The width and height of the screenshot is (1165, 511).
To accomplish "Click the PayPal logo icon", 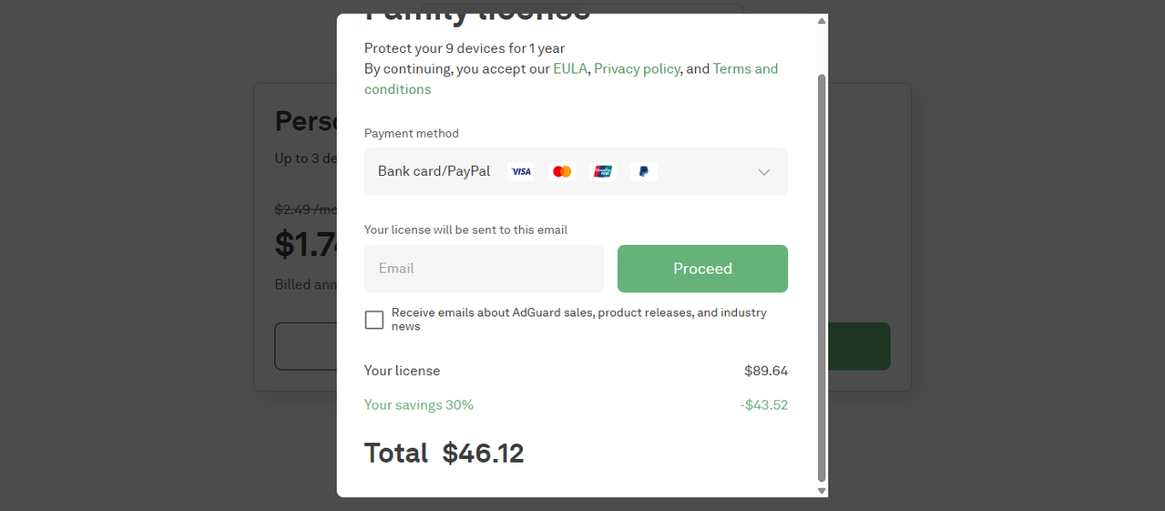I will (x=643, y=171).
